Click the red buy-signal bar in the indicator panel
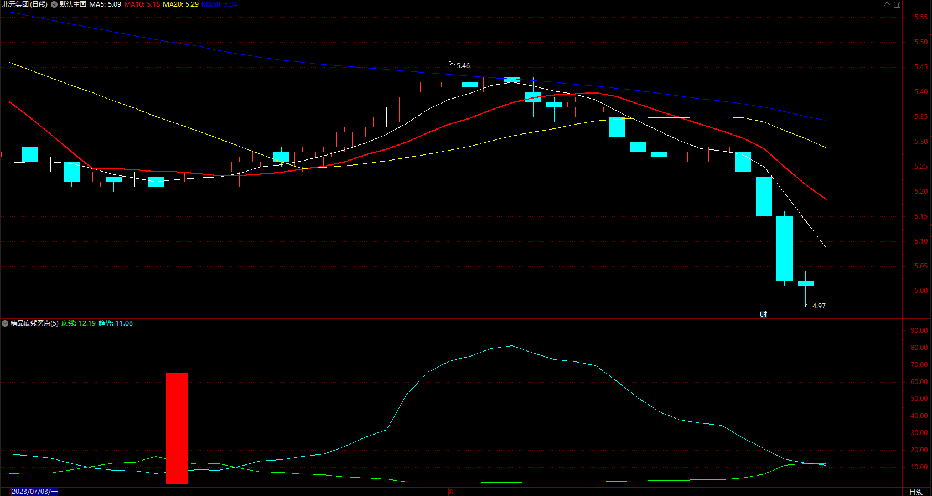Viewport: 932px width, 496px height. coord(177,428)
